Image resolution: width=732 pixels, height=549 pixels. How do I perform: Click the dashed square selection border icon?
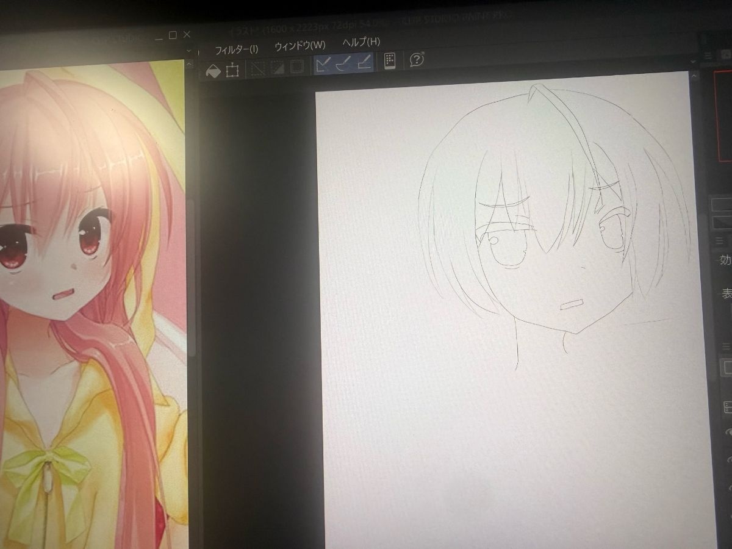coord(297,66)
